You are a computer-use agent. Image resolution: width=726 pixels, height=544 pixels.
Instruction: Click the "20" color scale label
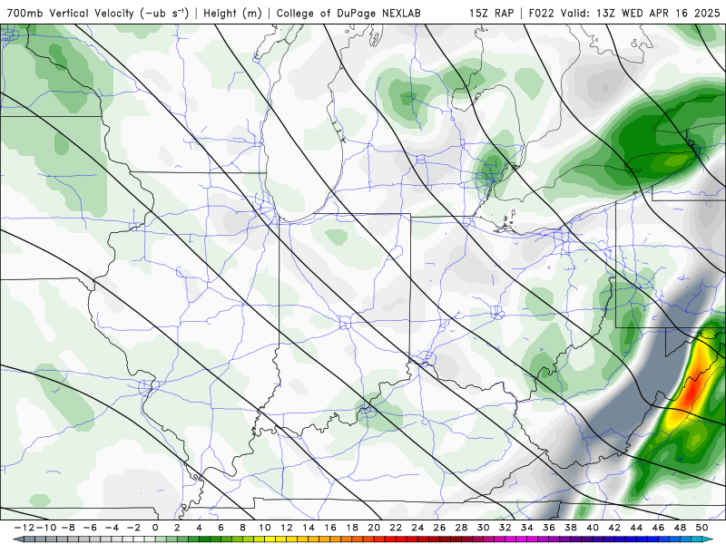pyautogui.click(x=374, y=528)
